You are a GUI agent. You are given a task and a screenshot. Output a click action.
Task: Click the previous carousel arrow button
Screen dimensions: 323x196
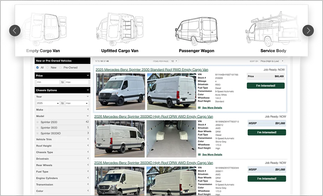coord(15,31)
